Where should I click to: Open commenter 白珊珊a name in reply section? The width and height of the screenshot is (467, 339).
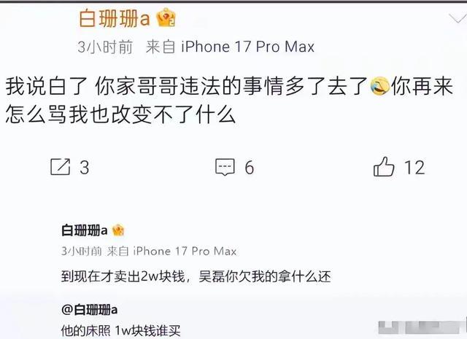85,230
